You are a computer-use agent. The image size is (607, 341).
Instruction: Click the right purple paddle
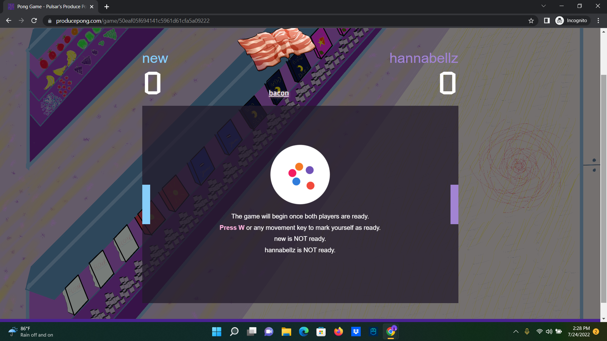coord(454,204)
